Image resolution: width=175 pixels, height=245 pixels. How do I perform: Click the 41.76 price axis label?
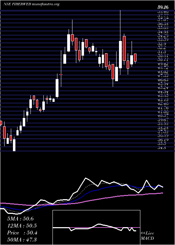pyautogui.click(x=163, y=108)
